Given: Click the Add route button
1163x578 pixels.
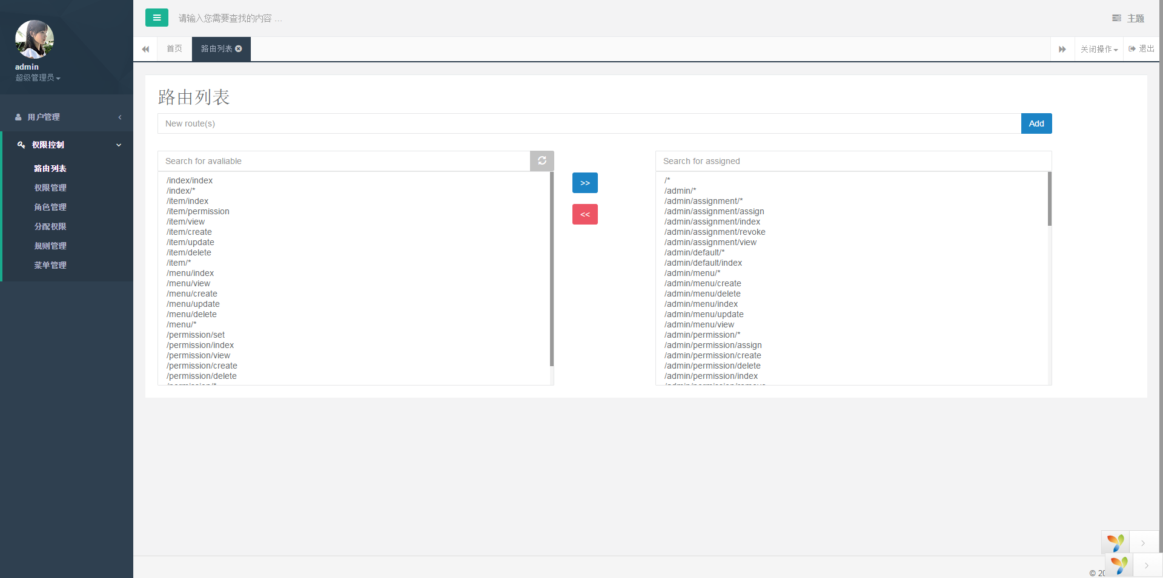Looking at the screenshot, I should tap(1036, 123).
